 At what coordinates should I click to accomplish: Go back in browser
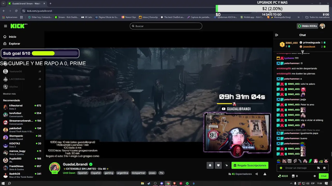(x=4, y=11)
